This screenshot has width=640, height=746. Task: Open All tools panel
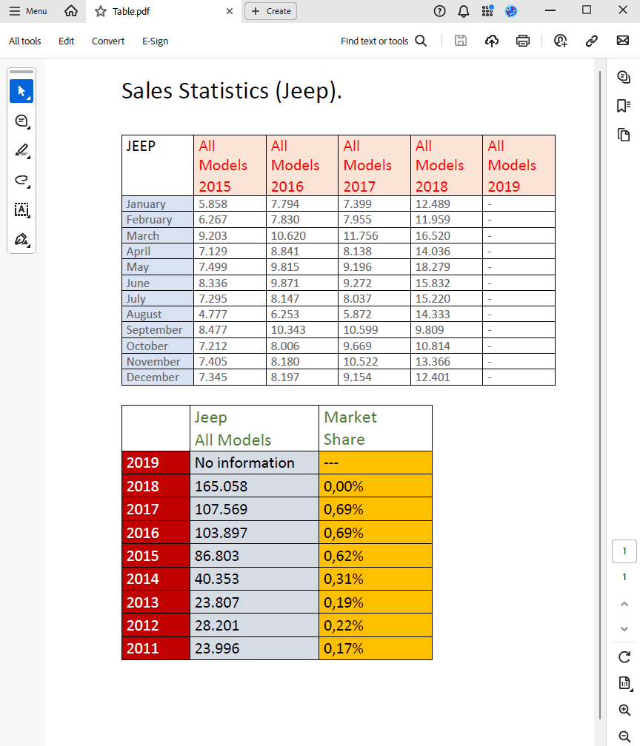tap(25, 41)
